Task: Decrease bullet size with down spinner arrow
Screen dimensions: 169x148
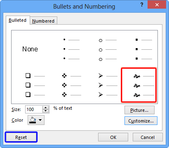Action: [46, 111]
